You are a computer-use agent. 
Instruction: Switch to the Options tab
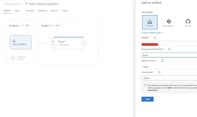[54, 11]
